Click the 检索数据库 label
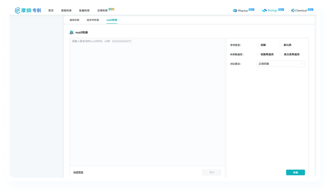Viewport: 331px width, 195px height. [237, 54]
